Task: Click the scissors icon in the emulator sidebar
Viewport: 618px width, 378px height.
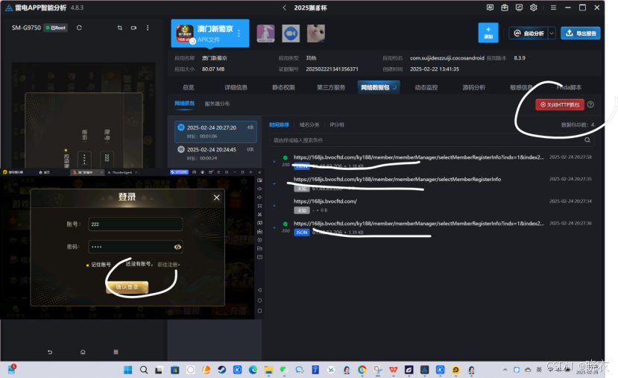Action: pyautogui.click(x=259, y=215)
